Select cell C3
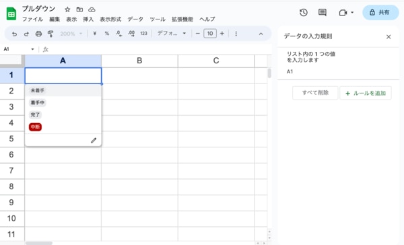This screenshot has width=404, height=245. 216,107
